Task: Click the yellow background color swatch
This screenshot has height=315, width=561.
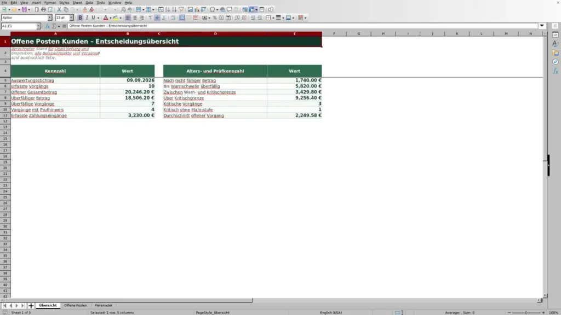Action: click(116, 18)
